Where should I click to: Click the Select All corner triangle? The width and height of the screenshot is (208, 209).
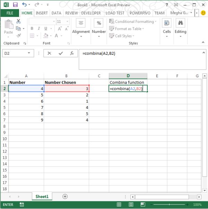6,76
